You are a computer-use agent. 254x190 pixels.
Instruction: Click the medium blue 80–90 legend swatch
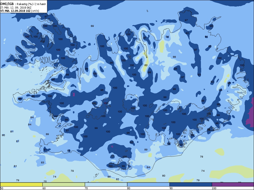[148, 184]
